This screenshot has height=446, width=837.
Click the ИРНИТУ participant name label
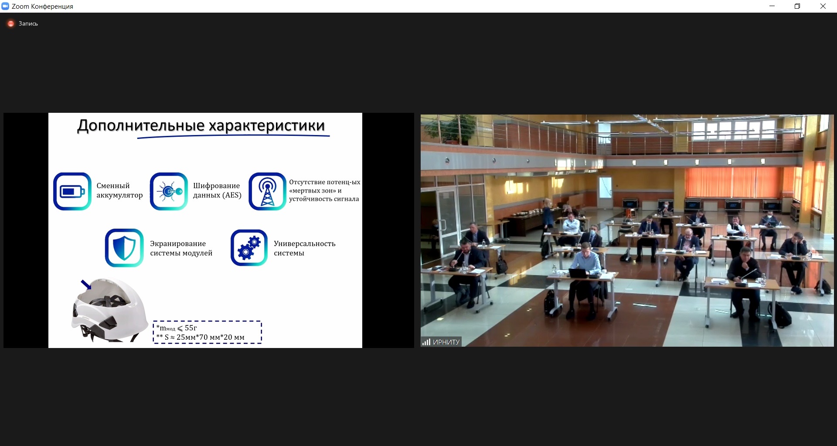pos(446,342)
